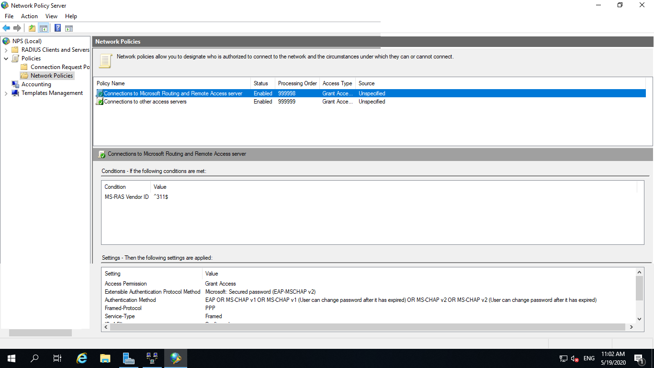Click the Connection Request Policies folder icon
Screen dimensions: 654x368
[24, 67]
